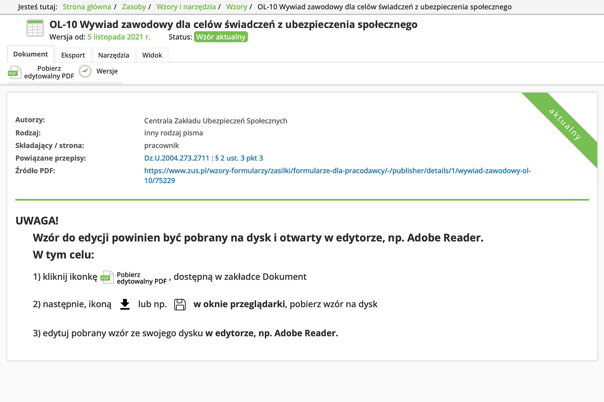This screenshot has width=604, height=402.
Task: Click the 'Wzory' breadcrumb link
Action: point(237,7)
